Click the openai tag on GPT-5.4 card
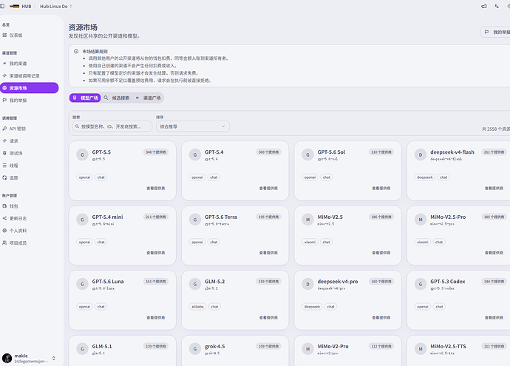This screenshot has height=366, width=510. tap(197, 177)
